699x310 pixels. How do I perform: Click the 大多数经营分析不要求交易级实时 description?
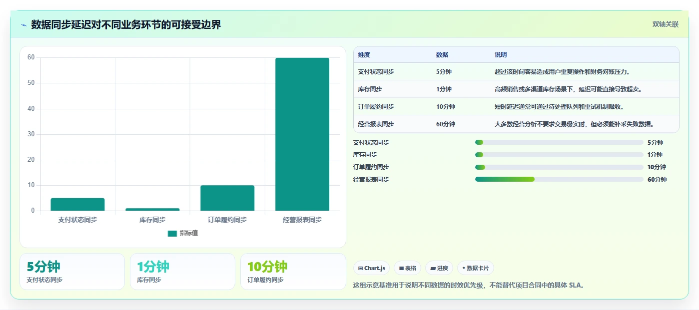coord(575,124)
